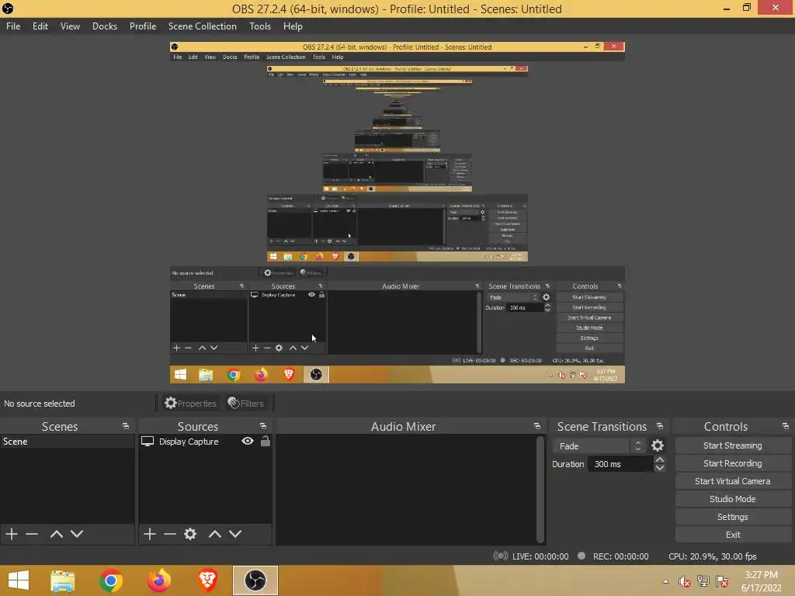Open the View menu

[x=70, y=26]
